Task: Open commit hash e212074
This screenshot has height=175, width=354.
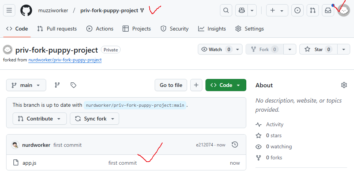Action: pos(205,145)
